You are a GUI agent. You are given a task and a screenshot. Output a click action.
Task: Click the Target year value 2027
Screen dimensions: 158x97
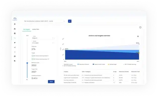(34, 72)
